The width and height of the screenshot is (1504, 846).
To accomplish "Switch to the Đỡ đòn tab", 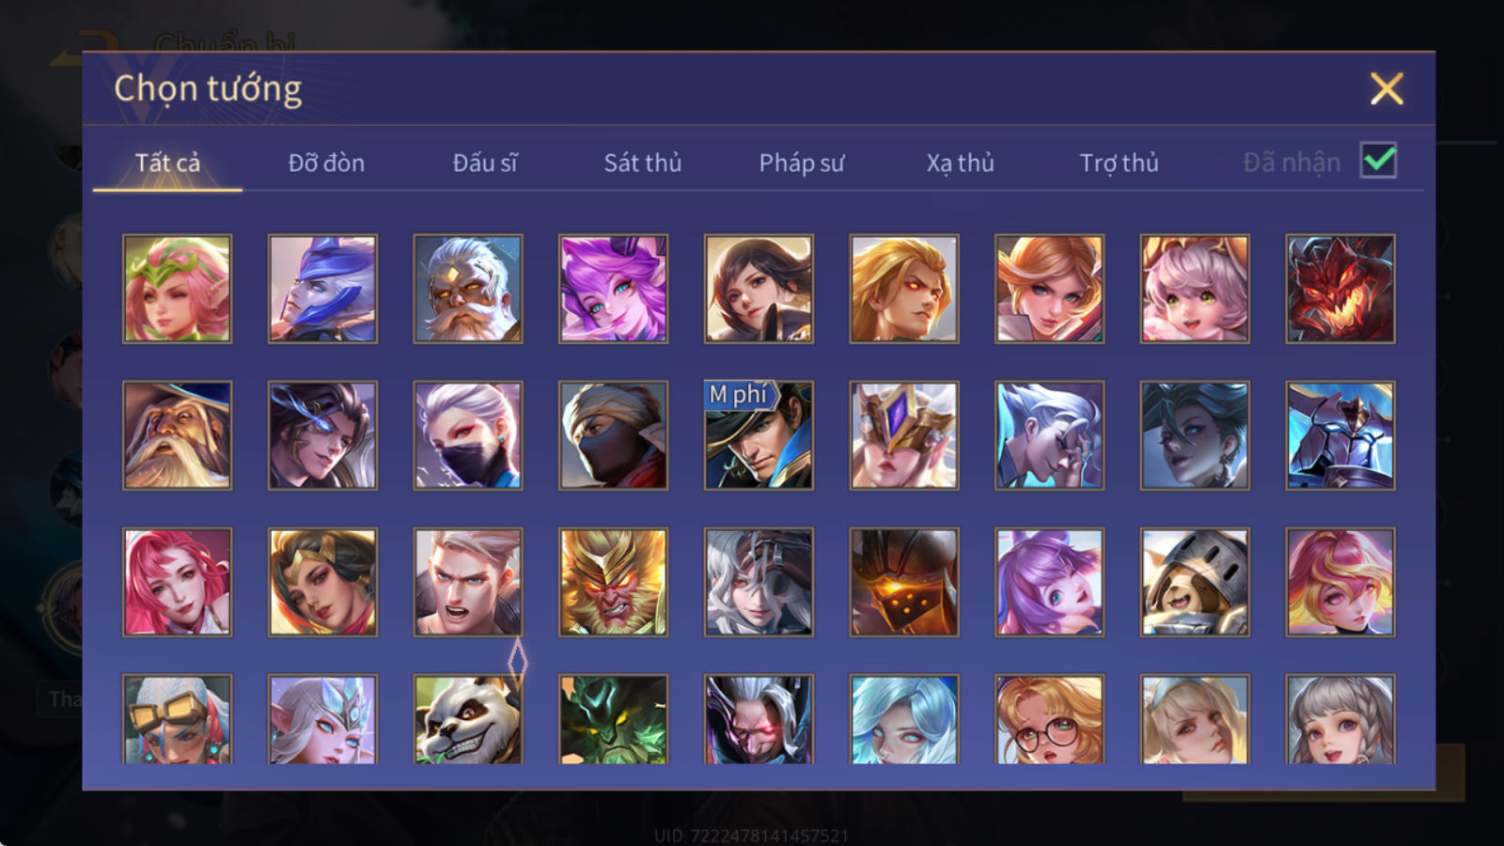I will [326, 163].
